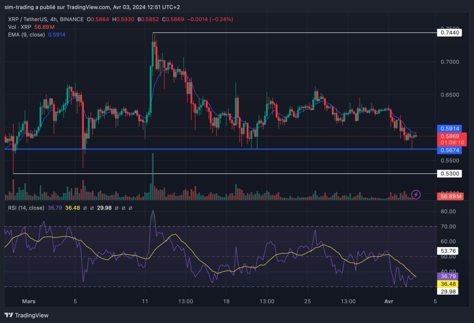Click the blue EMA 0.5914 price label

coord(449,128)
